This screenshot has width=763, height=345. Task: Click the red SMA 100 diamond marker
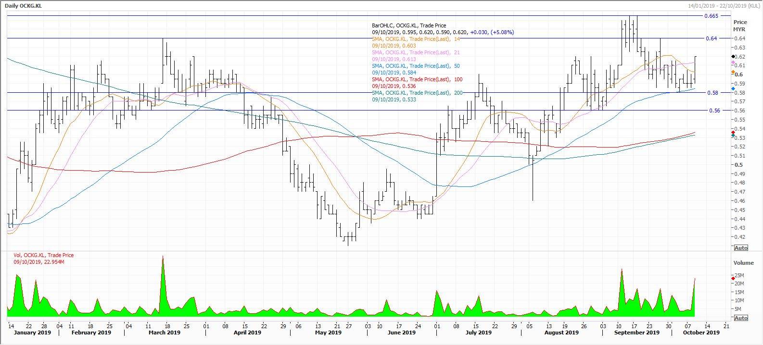click(733, 132)
